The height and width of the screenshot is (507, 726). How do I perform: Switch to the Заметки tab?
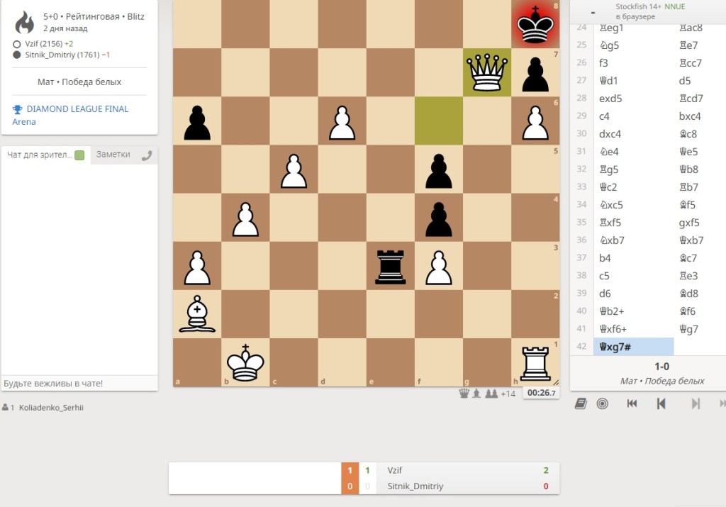click(x=113, y=155)
